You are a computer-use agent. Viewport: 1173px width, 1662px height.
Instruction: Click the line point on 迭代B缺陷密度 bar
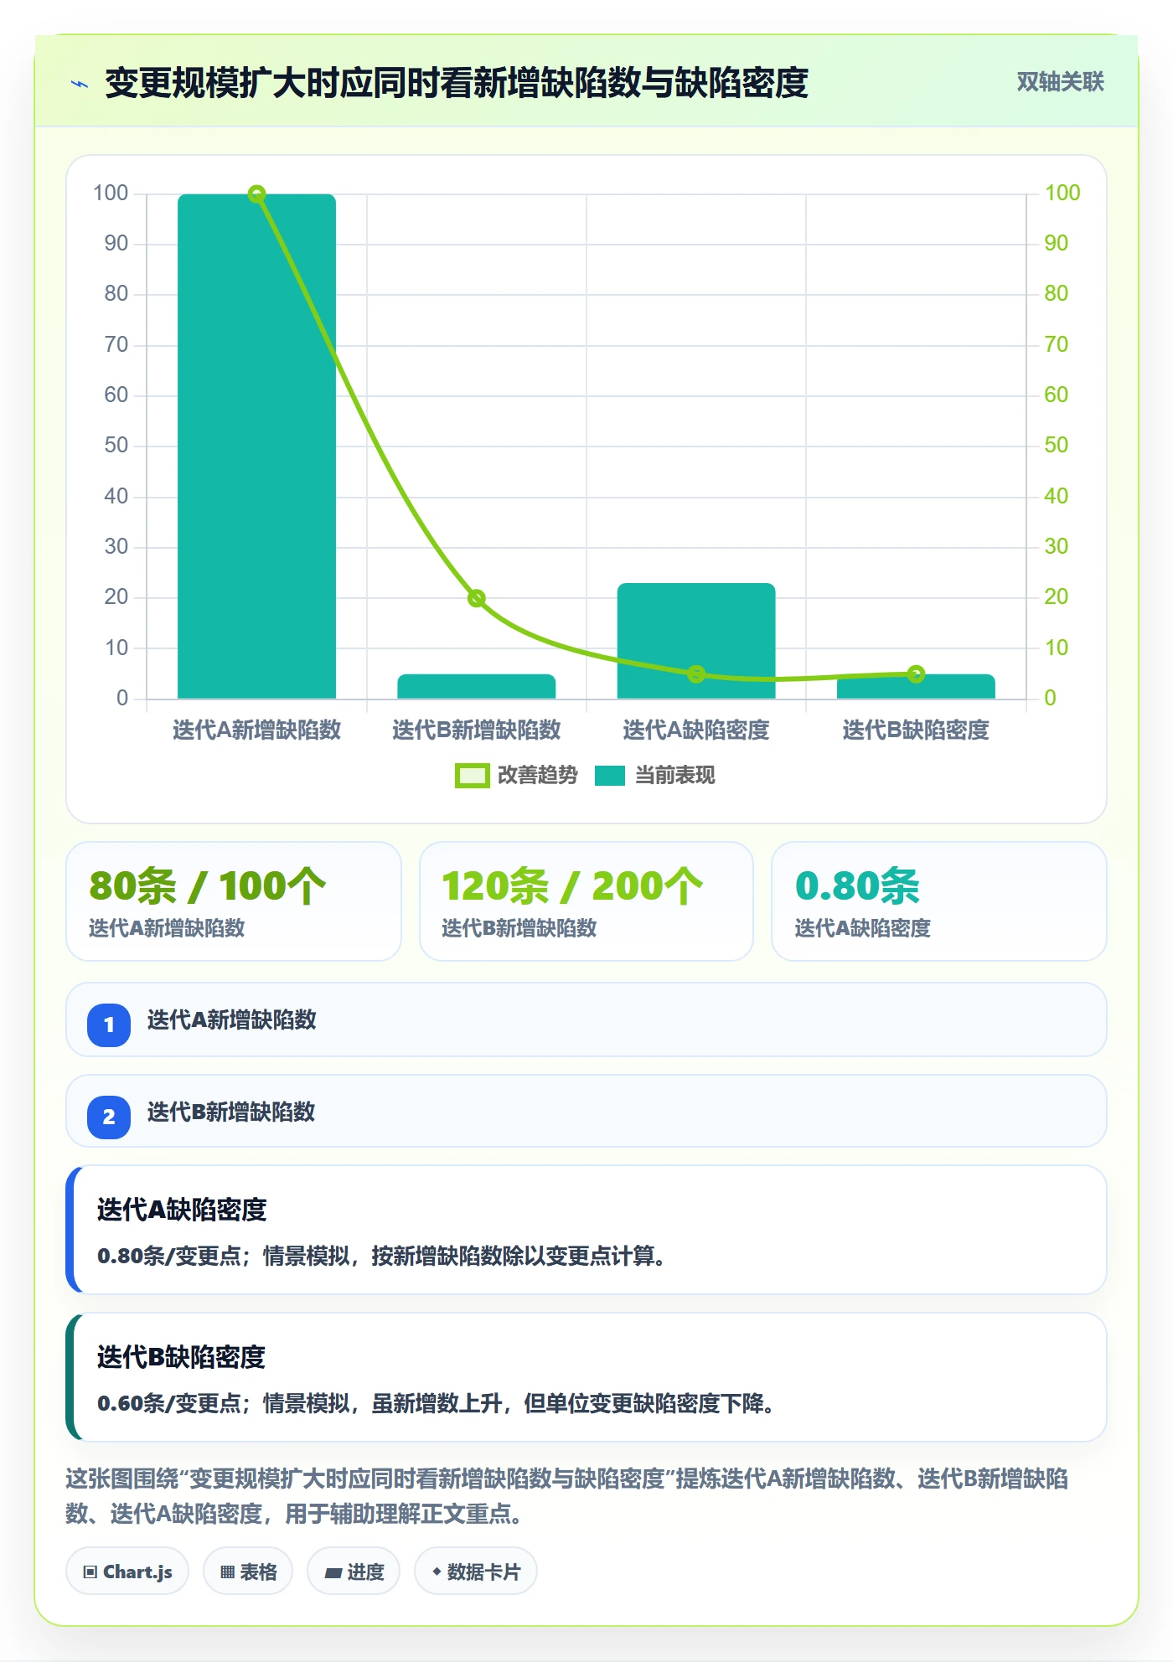916,674
